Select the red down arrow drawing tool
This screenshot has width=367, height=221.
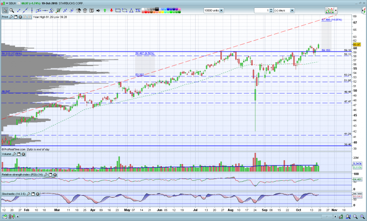tap(111, 10)
